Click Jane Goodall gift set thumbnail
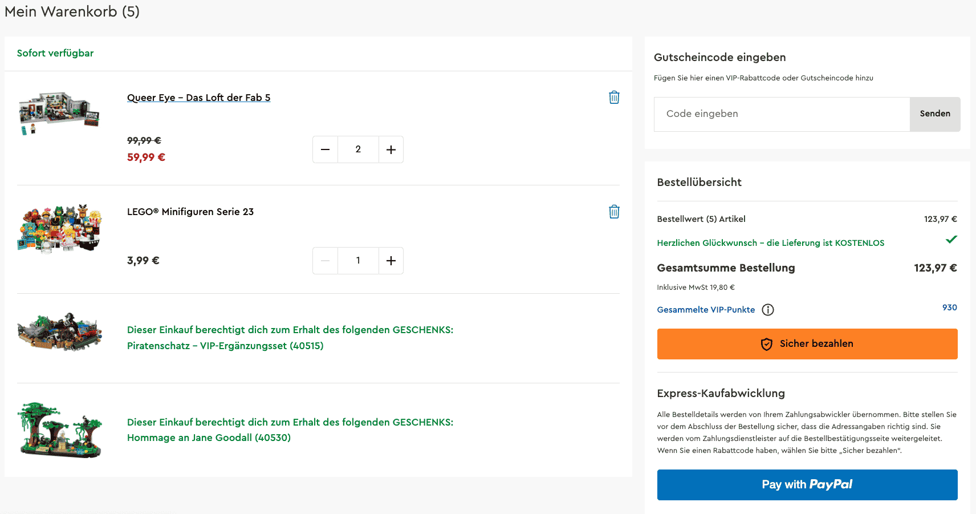Screen dimensions: 976x514 click(x=60, y=430)
